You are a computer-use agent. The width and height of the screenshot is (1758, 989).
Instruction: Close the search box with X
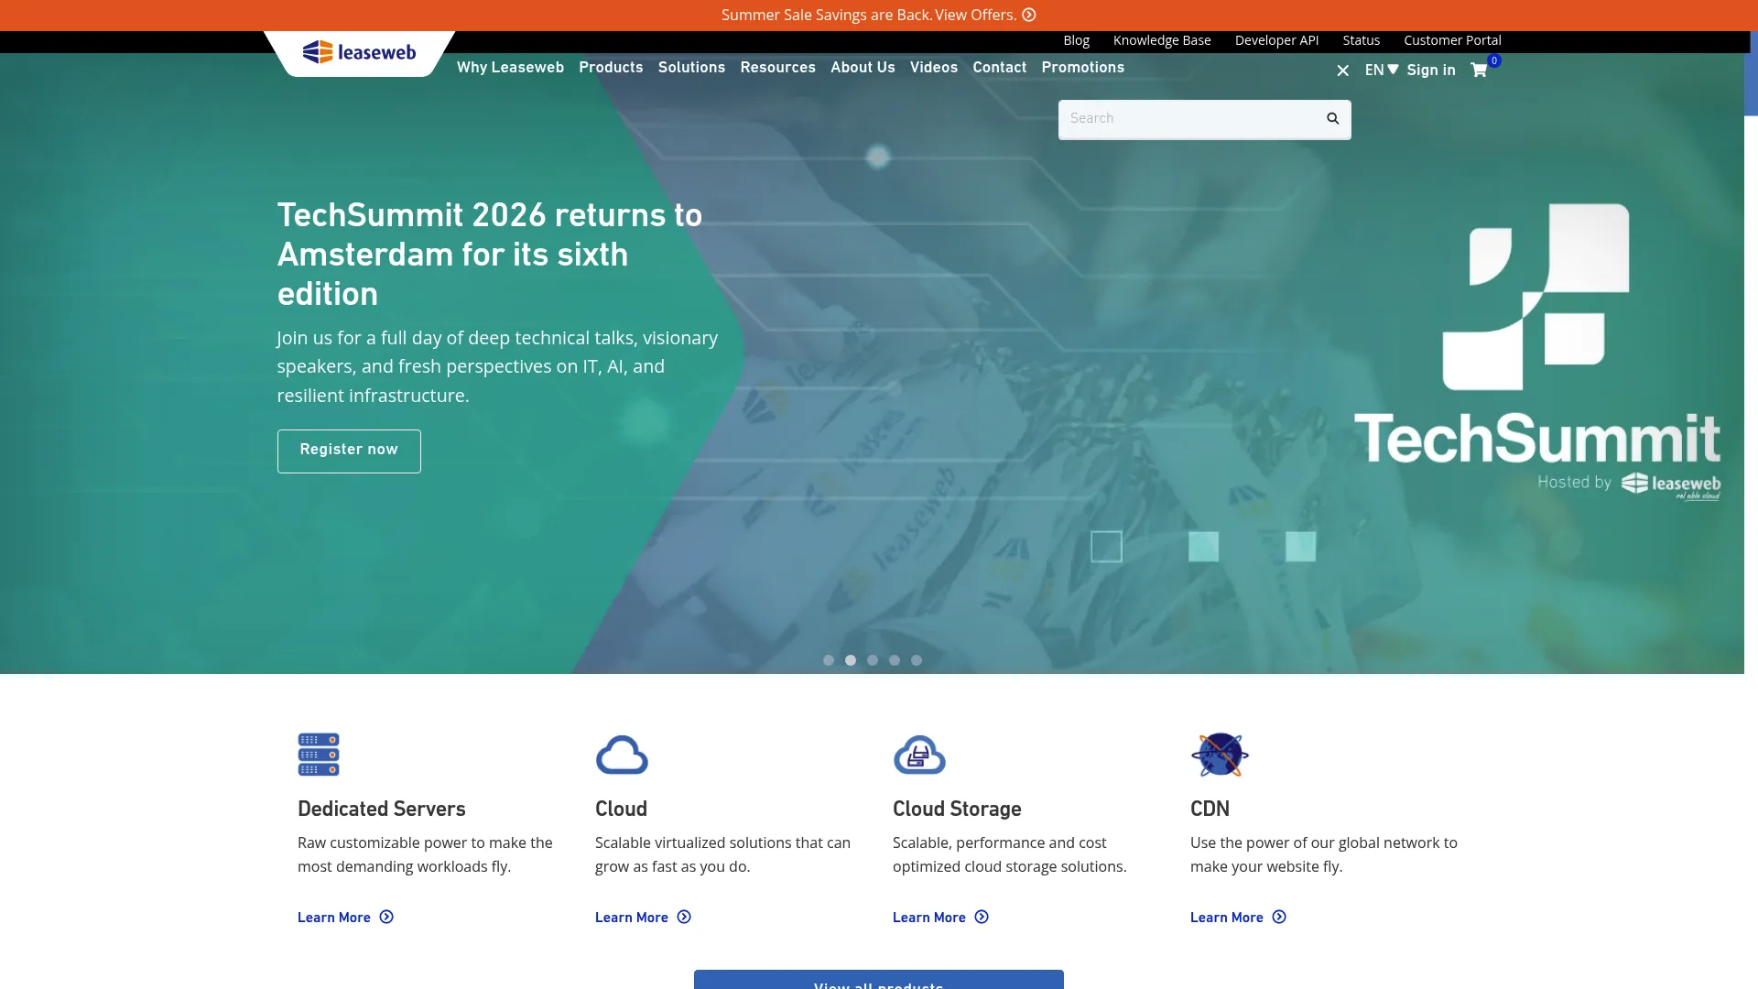point(1343,71)
